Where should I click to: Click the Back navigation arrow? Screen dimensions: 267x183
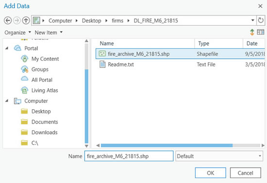tap(8, 20)
